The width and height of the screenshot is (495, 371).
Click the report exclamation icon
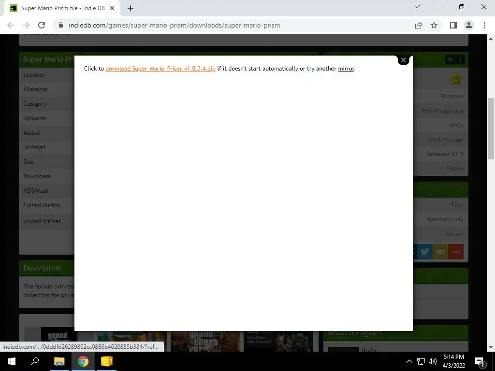(460, 59)
